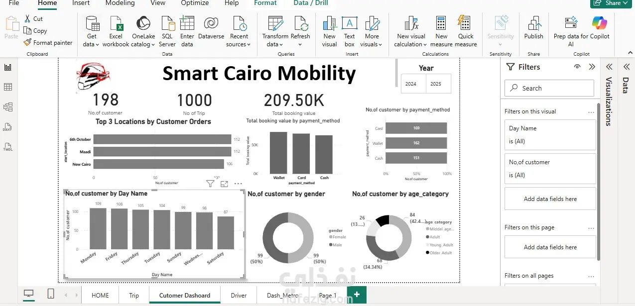
Task: Click the Copy command
Action: point(35,30)
